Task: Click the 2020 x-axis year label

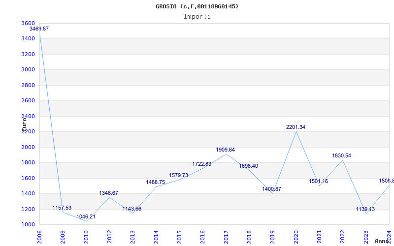Action: 296,237
